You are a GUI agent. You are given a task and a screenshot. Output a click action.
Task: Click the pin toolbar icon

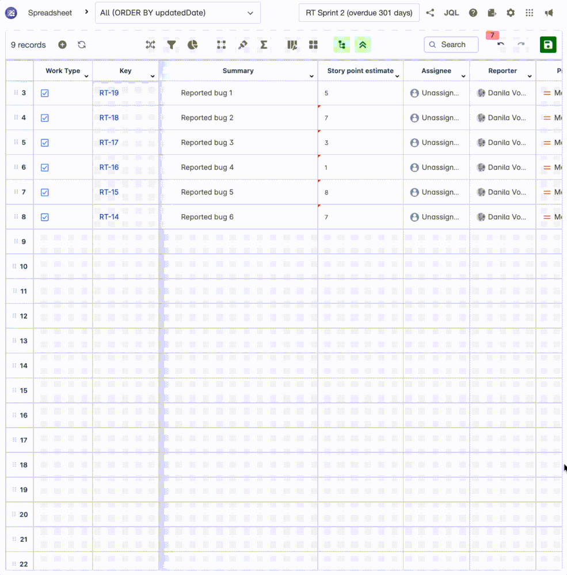[242, 45]
